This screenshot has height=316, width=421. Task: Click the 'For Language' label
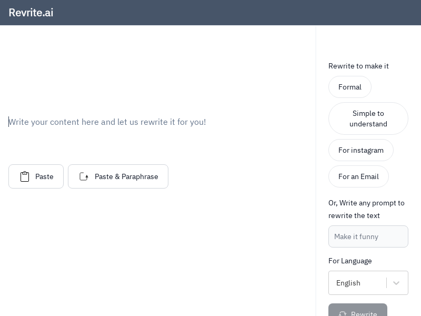(350, 261)
